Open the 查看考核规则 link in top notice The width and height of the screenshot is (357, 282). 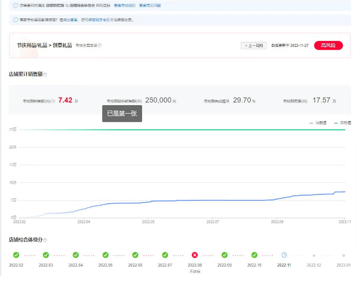[x=125, y=5]
